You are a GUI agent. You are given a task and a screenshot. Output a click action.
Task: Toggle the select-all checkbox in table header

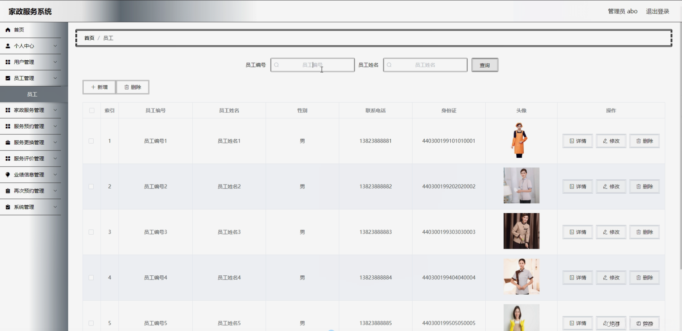click(92, 110)
